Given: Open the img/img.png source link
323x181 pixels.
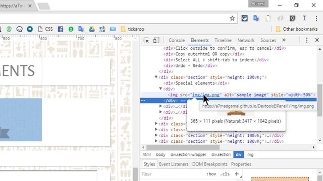Looking at the screenshot, I should click(x=206, y=95).
